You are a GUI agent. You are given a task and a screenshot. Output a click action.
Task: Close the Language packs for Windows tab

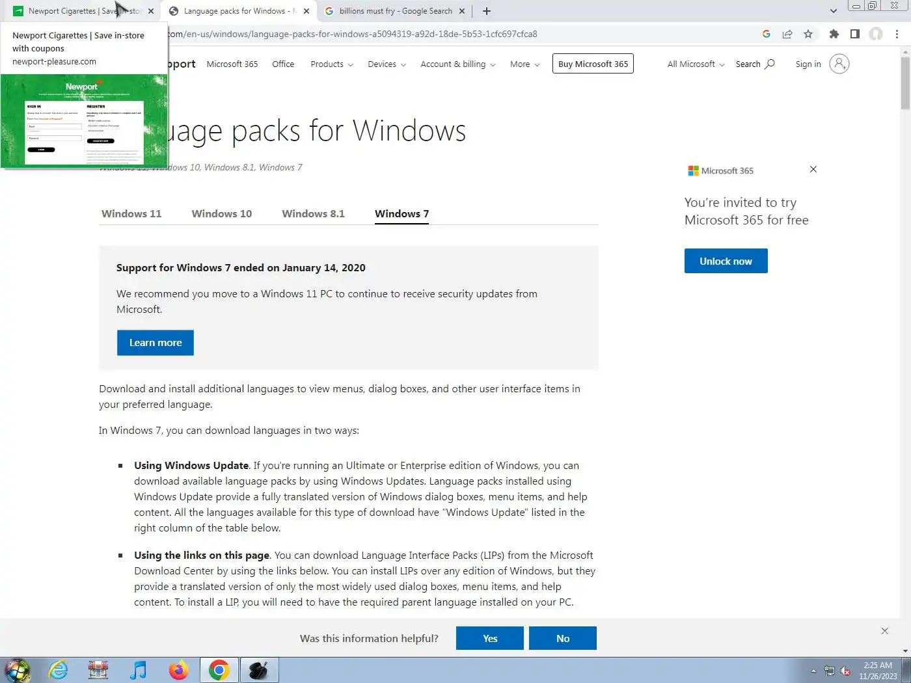306,11
